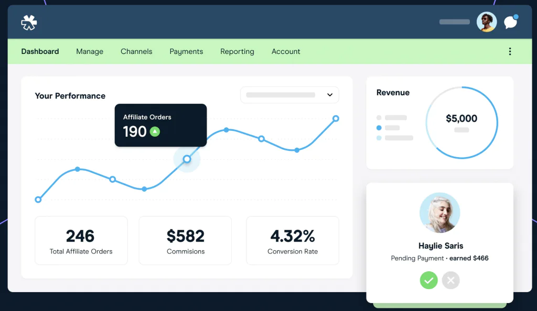Click the Affiliate Orders tooltip
Viewport: 537px width, 311px height.
click(x=160, y=125)
